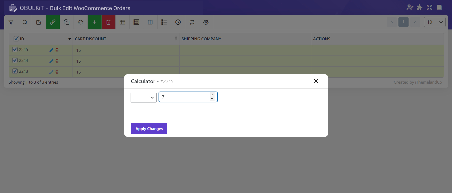Click the Apply Changes button
The image size is (452, 193).
[149, 128]
